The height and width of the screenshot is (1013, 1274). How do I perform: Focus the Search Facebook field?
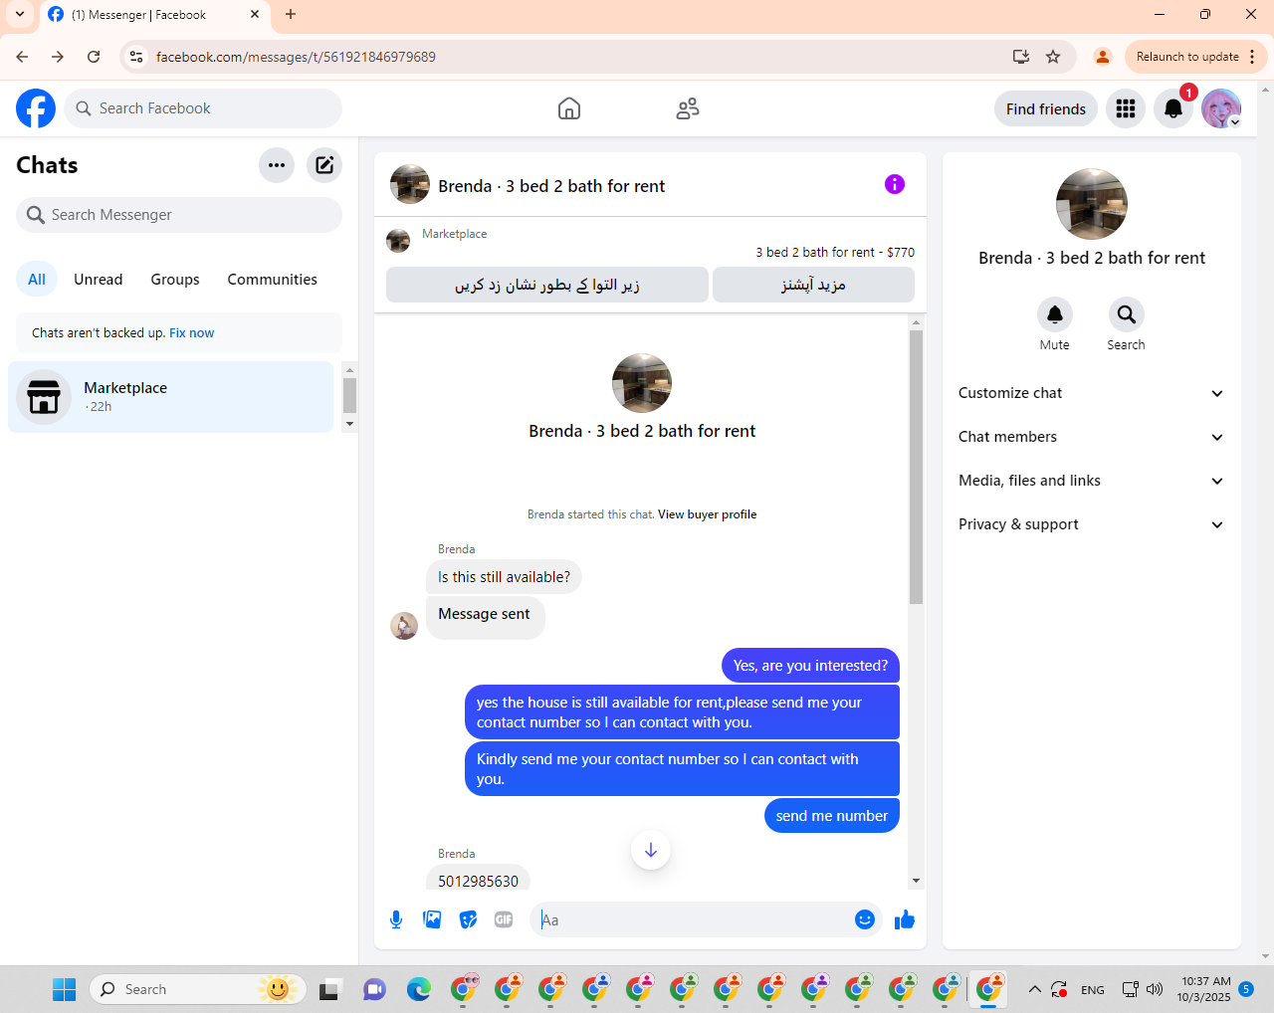203,108
